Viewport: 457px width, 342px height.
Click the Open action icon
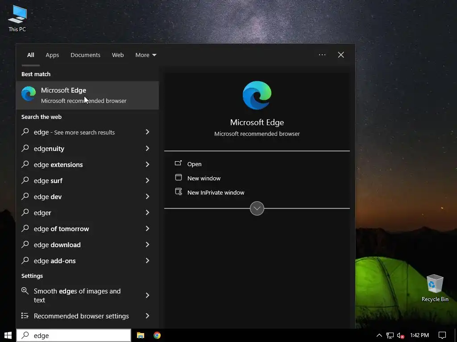(x=179, y=163)
